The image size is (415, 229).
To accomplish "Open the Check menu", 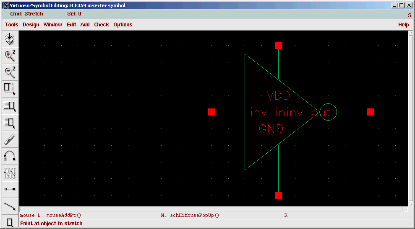I will 102,25.
